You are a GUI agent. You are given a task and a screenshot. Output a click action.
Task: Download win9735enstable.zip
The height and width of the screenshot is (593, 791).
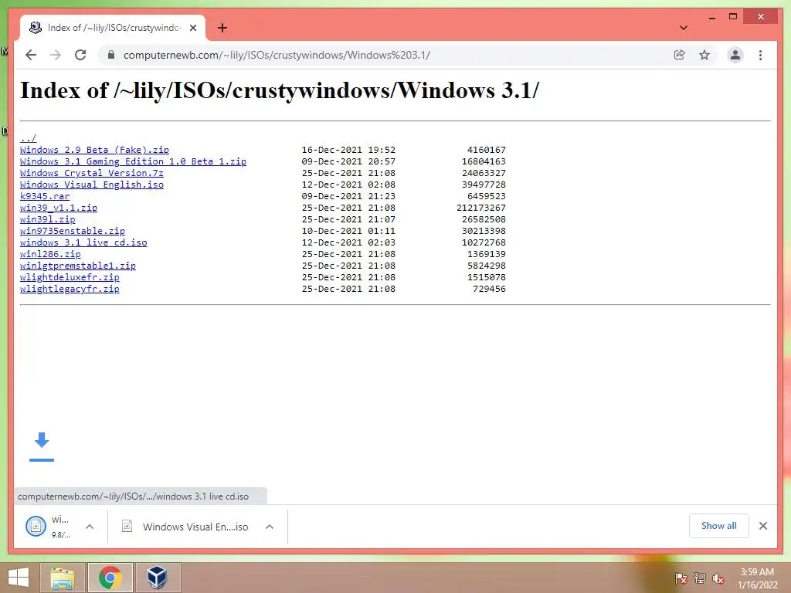click(72, 231)
